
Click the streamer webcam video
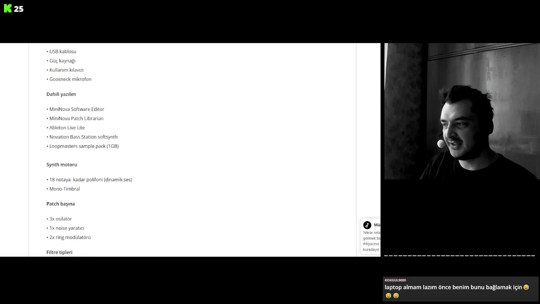[462, 111]
